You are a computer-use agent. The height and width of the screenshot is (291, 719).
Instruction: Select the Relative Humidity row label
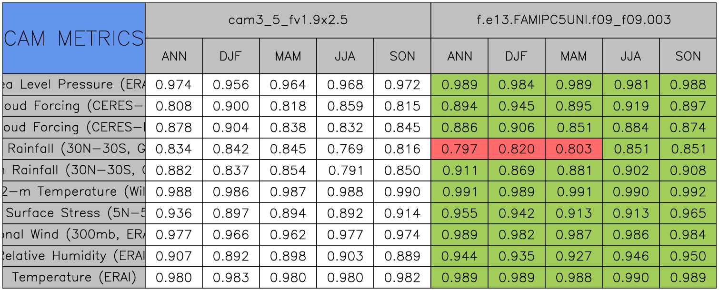(x=73, y=256)
